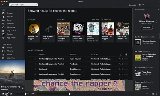
Task: Open Unknown Brother album art
Action: tap(138, 42)
